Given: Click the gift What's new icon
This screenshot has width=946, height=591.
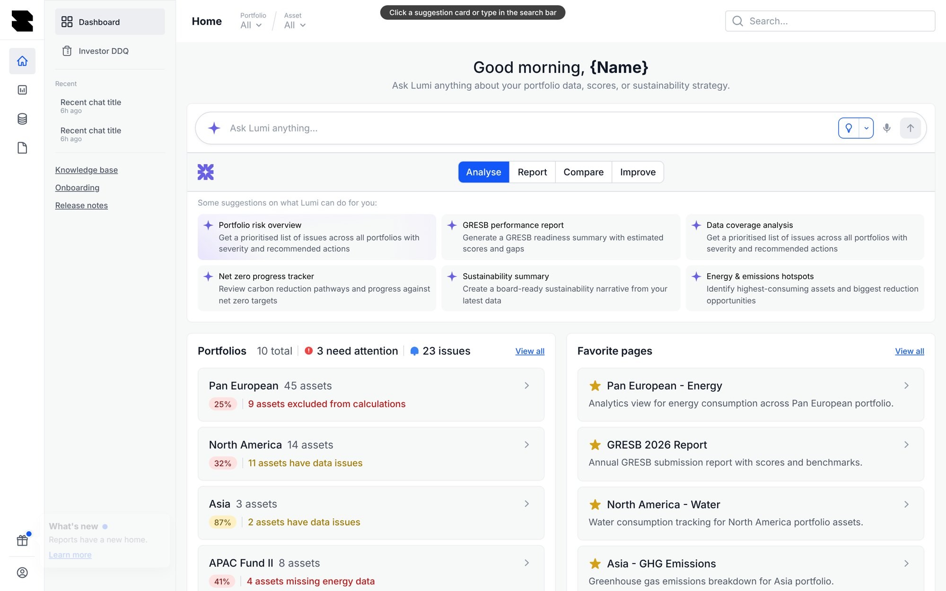Looking at the screenshot, I should tap(22, 540).
